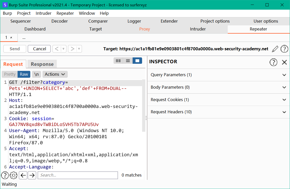This screenshot has height=189, width=290.
Task: Click the UNION SELECT payload line
Action: pos(68,88)
